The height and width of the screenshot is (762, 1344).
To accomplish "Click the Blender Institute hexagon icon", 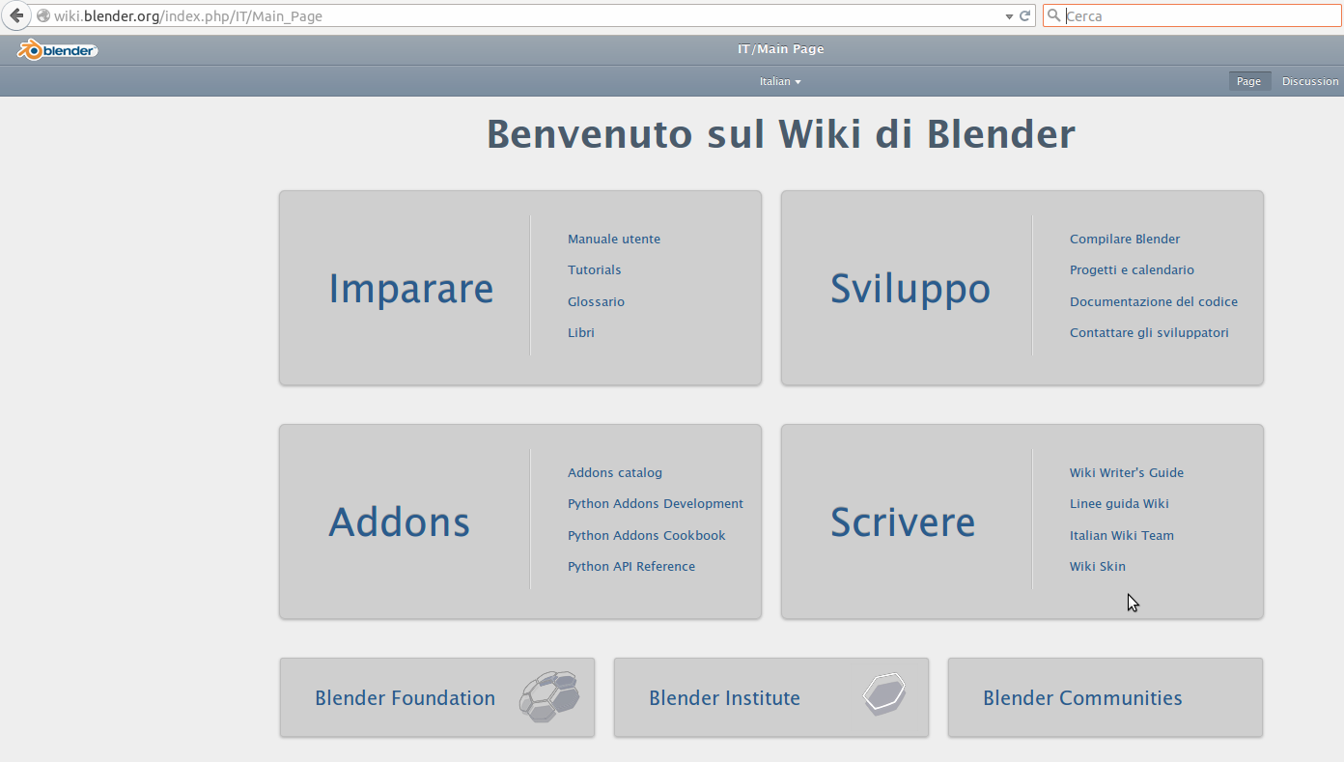I will (883, 694).
